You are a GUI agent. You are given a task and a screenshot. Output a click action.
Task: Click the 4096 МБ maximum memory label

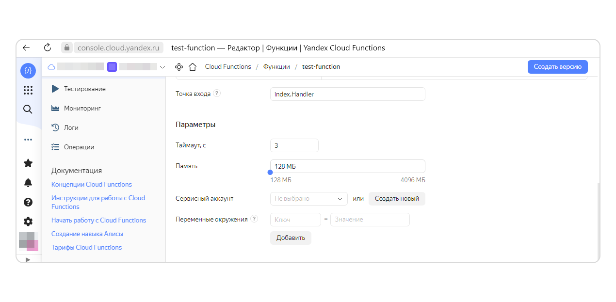413,180
